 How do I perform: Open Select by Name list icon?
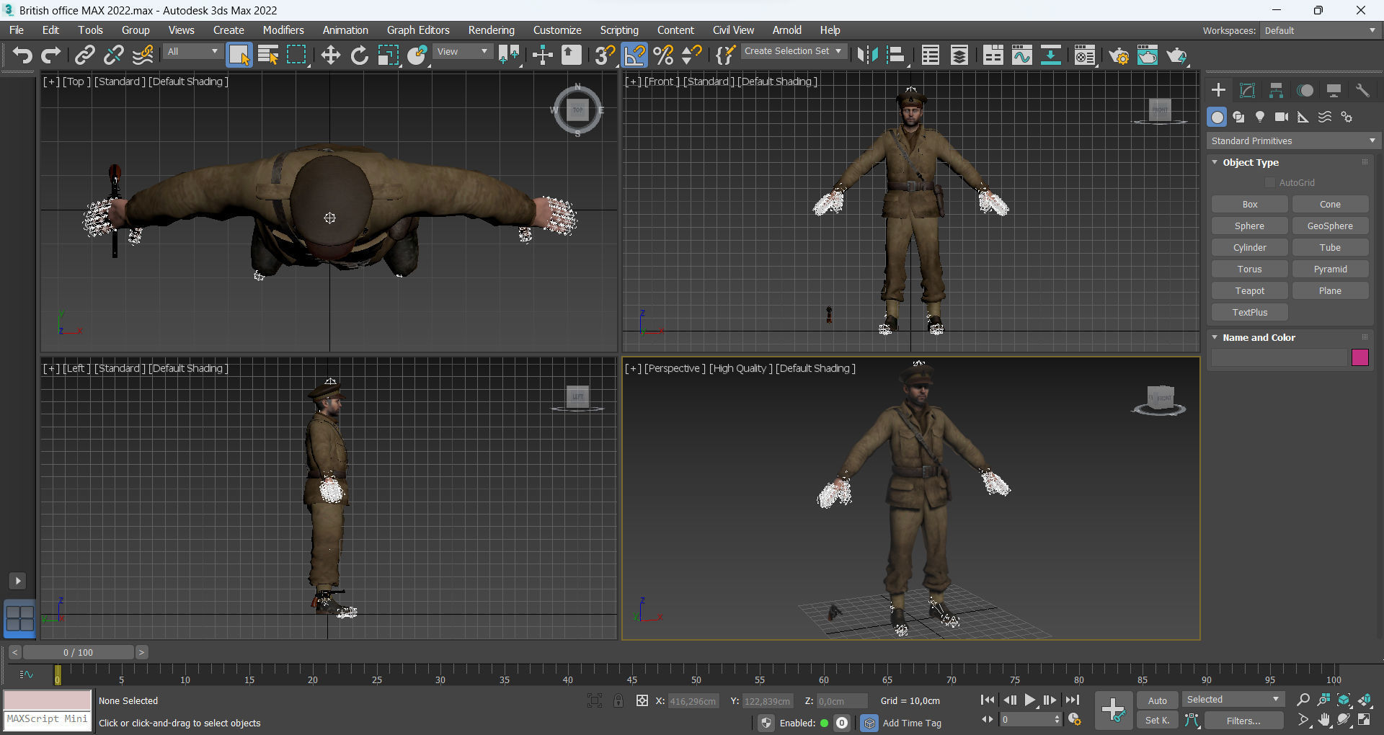point(268,55)
